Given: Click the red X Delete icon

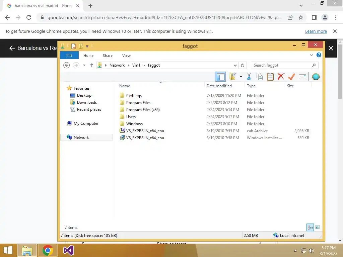Looking at the screenshot, I should tap(281, 77).
